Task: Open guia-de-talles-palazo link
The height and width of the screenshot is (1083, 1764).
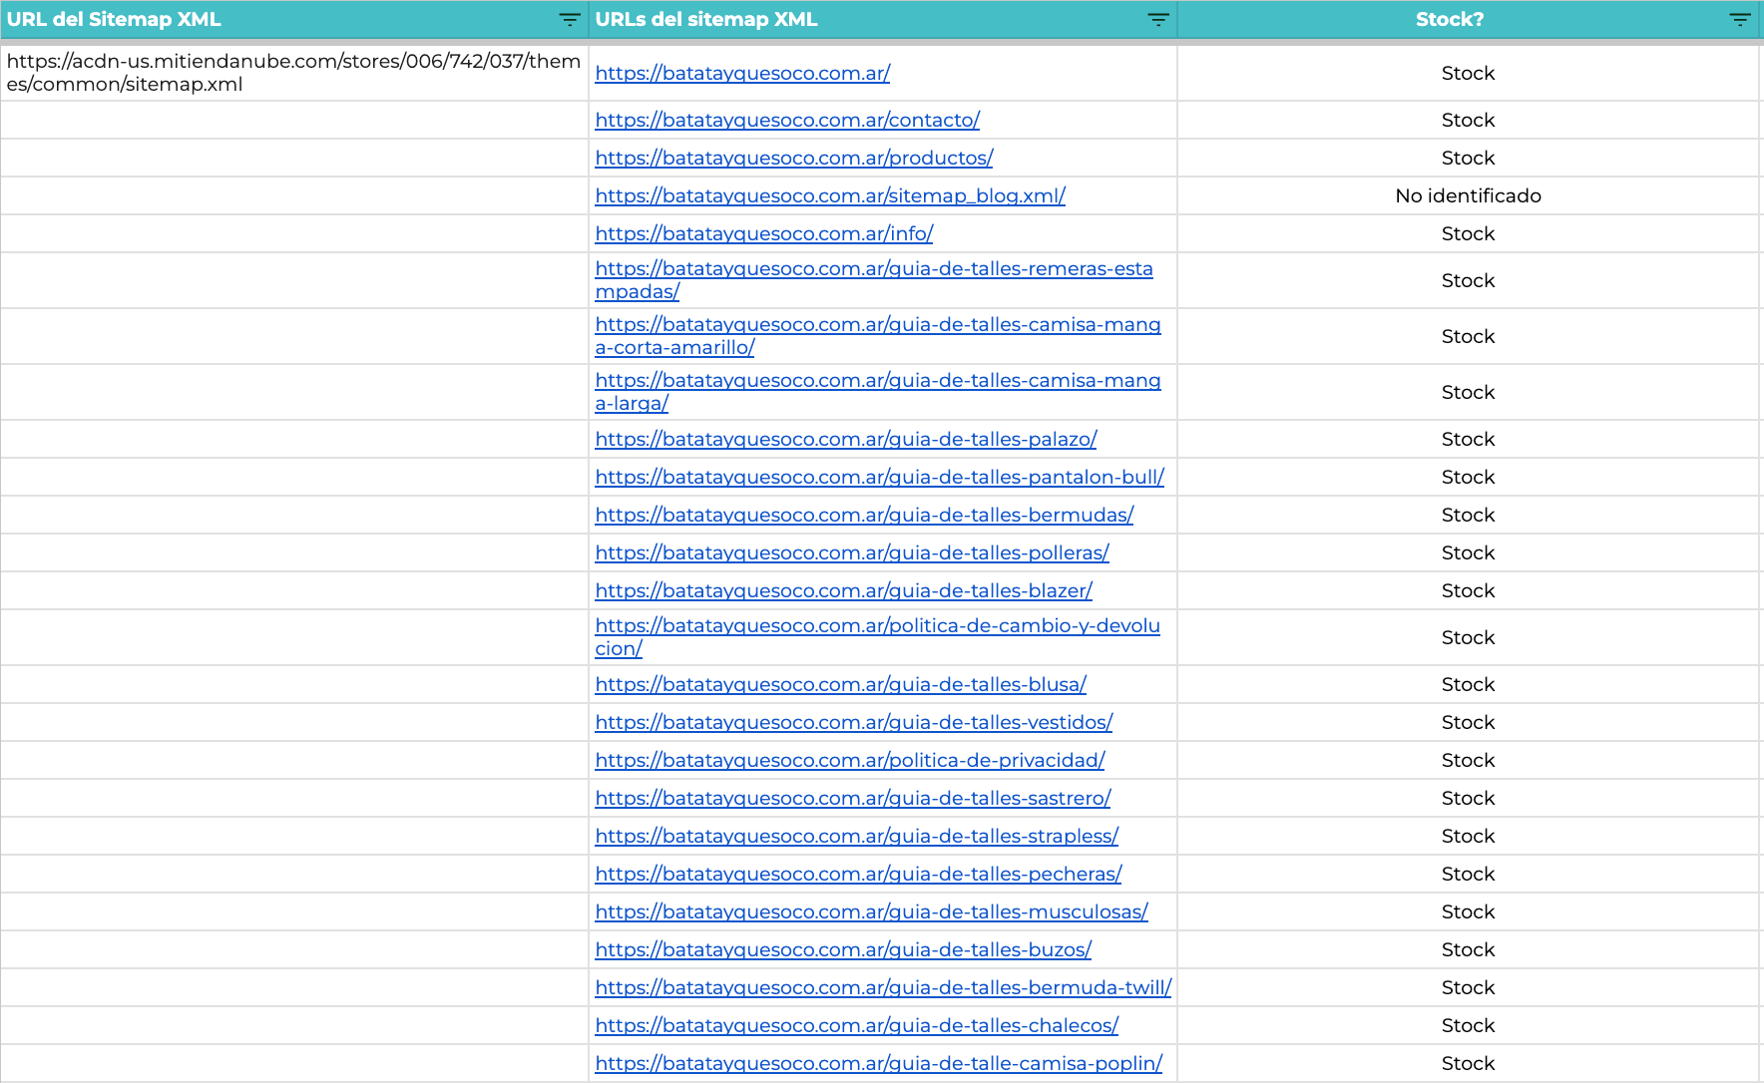Action: 846,439
